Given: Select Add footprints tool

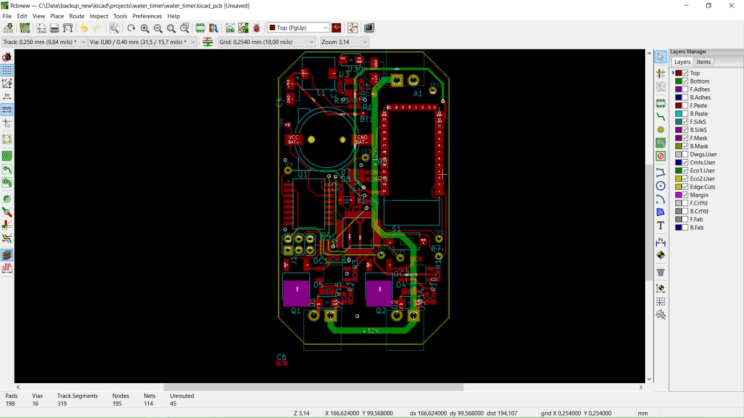Looking at the screenshot, I should tap(660, 104).
